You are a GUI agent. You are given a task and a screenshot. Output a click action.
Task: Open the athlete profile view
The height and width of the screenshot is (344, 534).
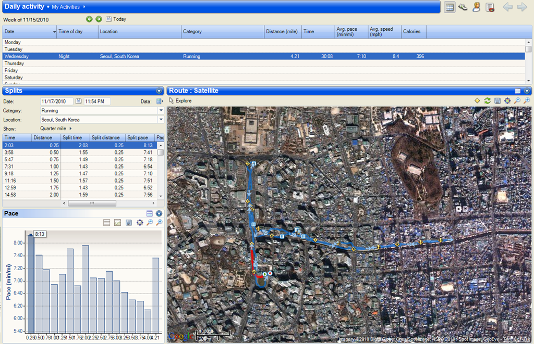(477, 7)
